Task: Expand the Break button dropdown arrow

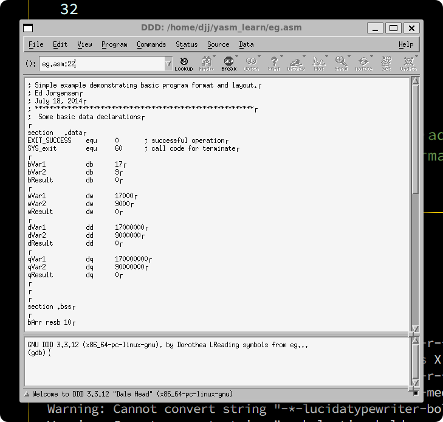Action: pyautogui.click(x=236, y=57)
